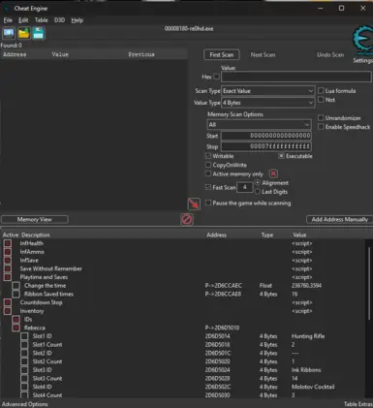Select the Ink Ribbons value cell
Viewport: 373px width, 408px height.
pos(306,370)
